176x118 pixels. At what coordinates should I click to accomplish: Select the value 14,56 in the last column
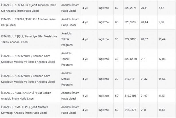[x=162, y=79]
